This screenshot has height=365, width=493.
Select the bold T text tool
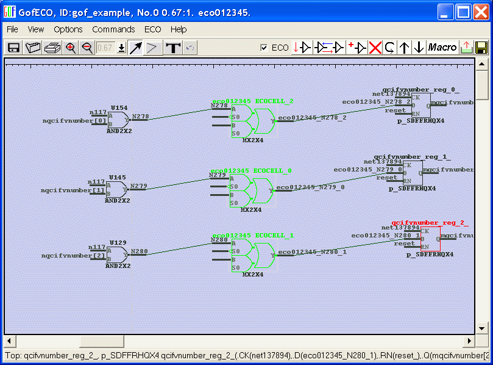pos(173,48)
